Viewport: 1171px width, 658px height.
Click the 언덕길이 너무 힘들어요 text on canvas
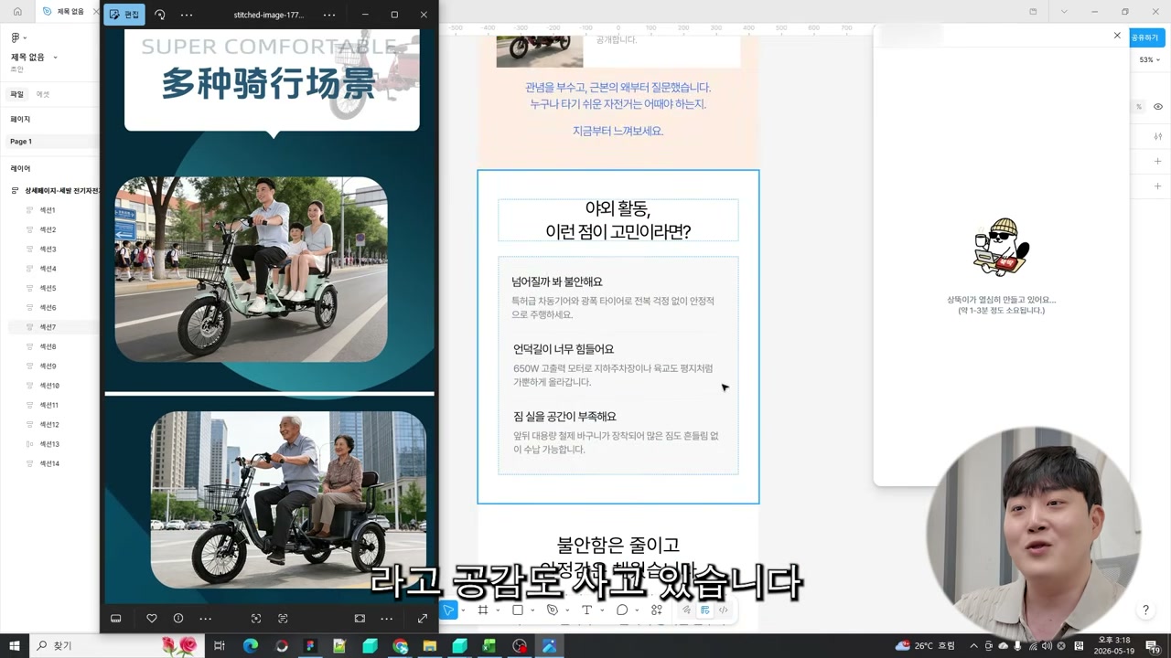(564, 349)
